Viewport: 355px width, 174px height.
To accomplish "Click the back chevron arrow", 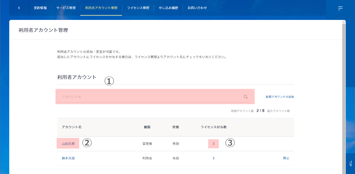I will (19, 8).
